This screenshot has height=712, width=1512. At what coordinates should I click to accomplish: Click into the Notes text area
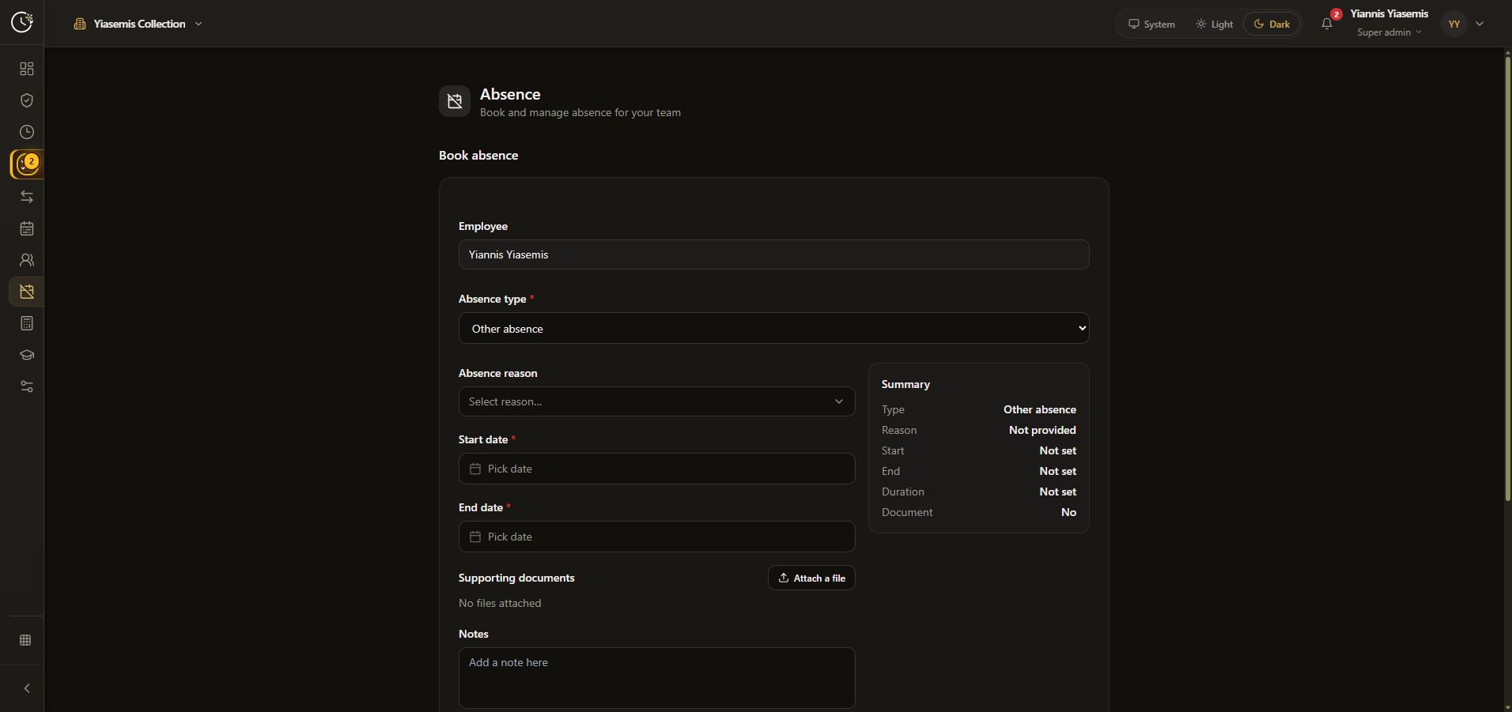click(x=656, y=678)
